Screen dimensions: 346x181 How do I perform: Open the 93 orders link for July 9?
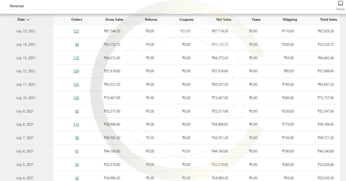(x=77, y=111)
